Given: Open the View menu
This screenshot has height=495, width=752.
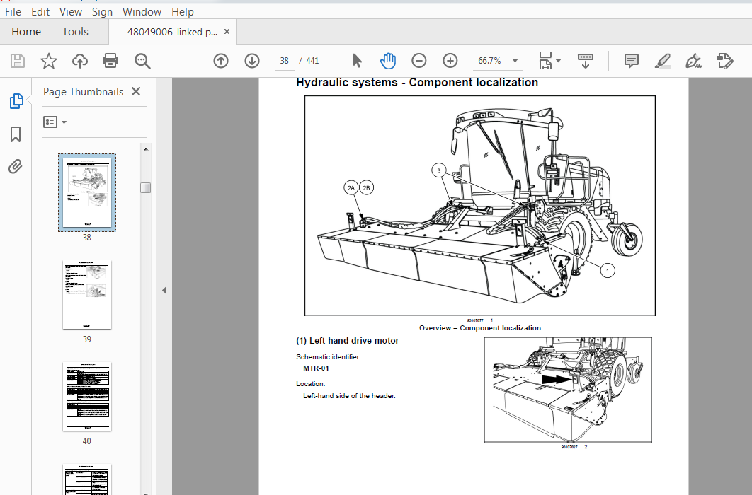Looking at the screenshot, I should [x=71, y=11].
